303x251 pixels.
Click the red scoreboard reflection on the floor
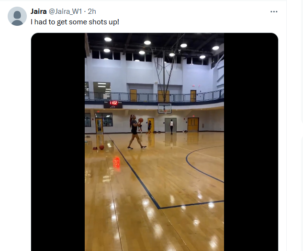click(116, 162)
